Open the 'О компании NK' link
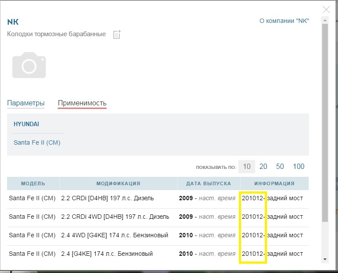Screen dimensions: 338x273 (284, 21)
